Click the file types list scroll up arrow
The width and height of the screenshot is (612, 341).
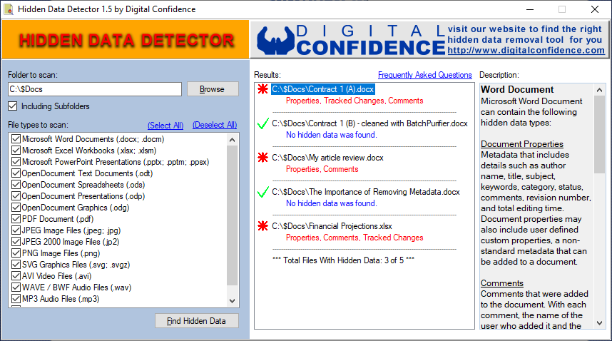[x=233, y=140]
